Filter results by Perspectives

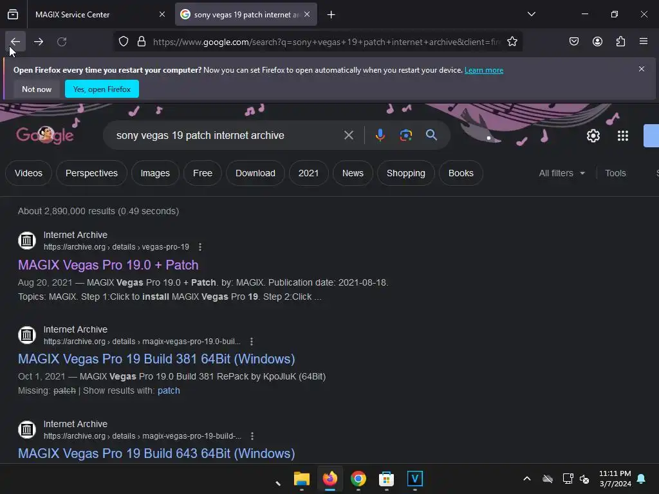tap(91, 173)
